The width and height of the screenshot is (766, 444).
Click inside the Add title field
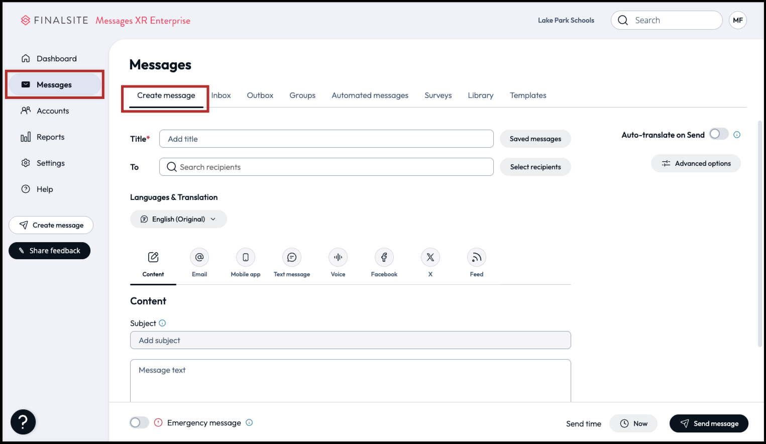coord(326,139)
